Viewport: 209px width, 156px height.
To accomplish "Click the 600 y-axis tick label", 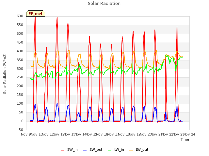I will tap(20, 16).
